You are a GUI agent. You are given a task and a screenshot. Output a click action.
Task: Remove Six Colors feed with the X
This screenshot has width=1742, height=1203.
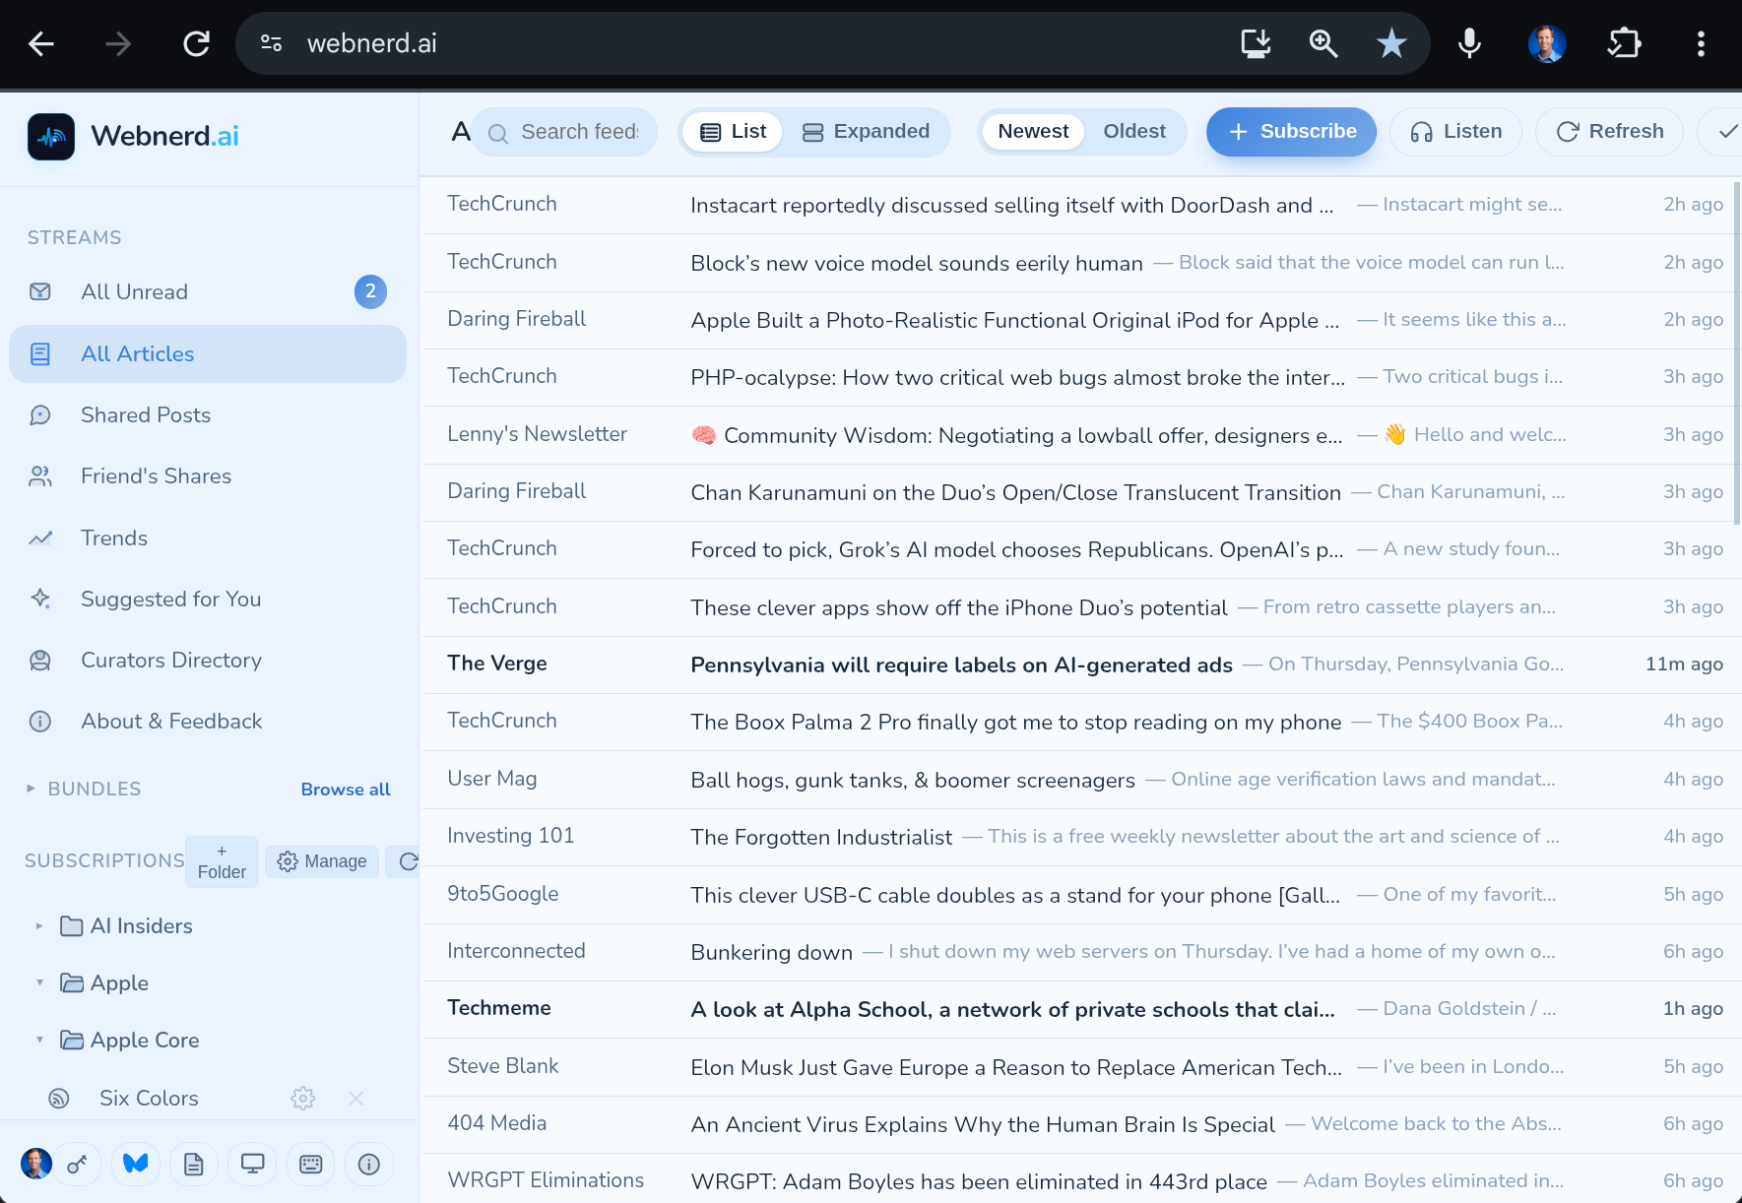click(x=356, y=1098)
